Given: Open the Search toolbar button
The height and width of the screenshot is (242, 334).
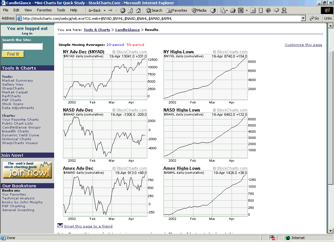Looking at the screenshot, I should [154, 10].
